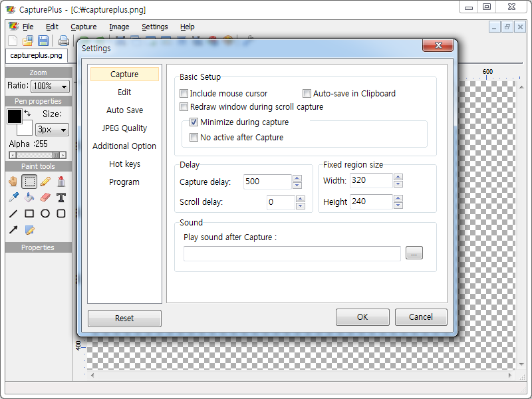Select Edit settings category
This screenshot has width=532, height=399.
pyautogui.click(x=124, y=92)
